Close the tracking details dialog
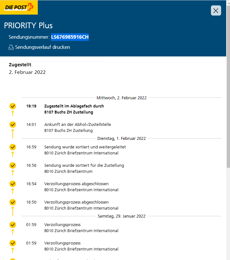Screen dimensions: 230x260 (216, 11)
